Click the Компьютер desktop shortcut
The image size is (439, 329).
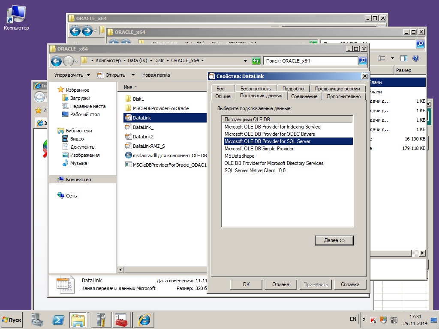16,18
